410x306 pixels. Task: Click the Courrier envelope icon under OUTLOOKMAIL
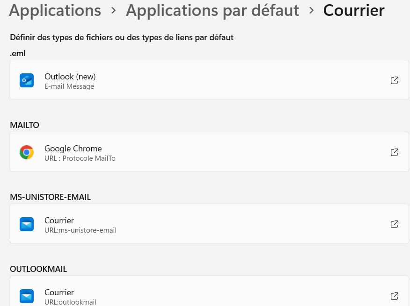pyautogui.click(x=26, y=296)
